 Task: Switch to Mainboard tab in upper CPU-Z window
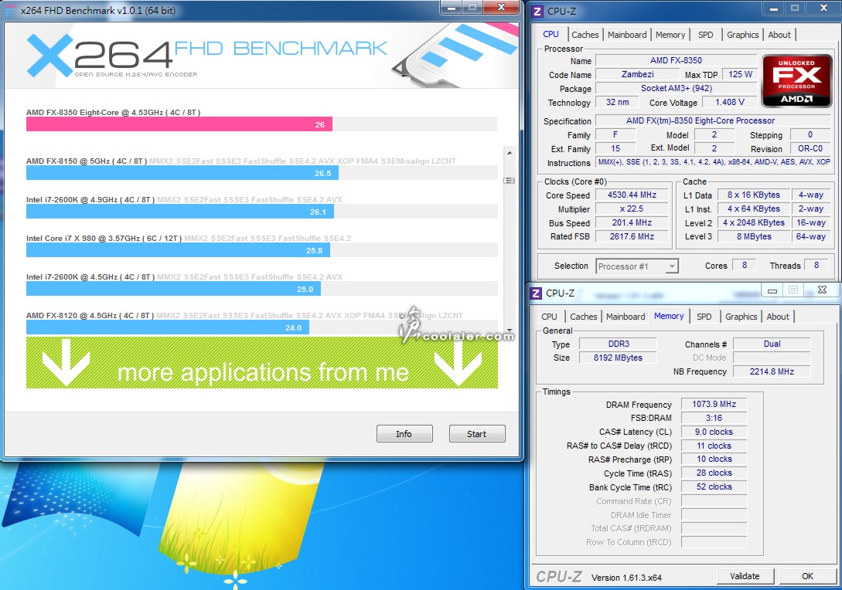click(x=627, y=35)
